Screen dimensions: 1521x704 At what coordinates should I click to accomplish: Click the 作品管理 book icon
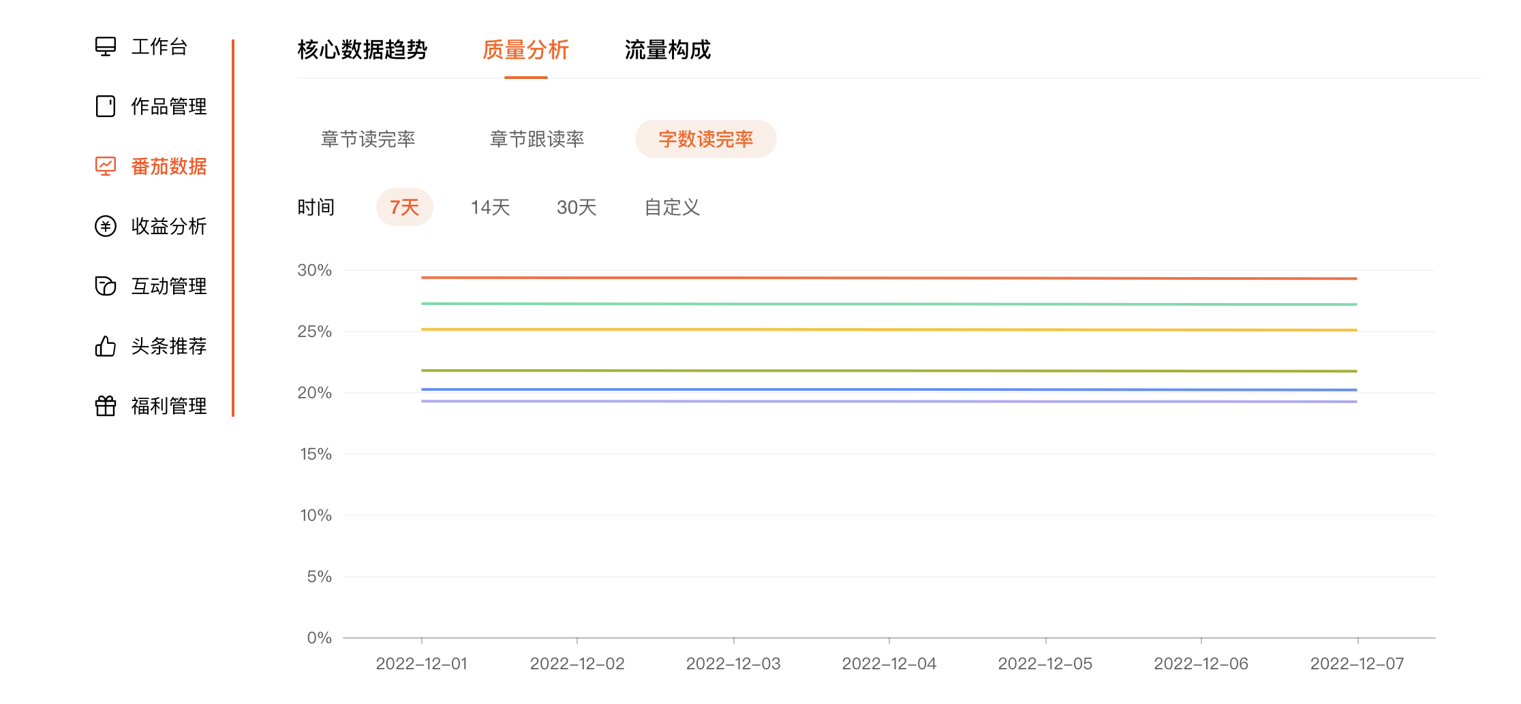tap(106, 106)
